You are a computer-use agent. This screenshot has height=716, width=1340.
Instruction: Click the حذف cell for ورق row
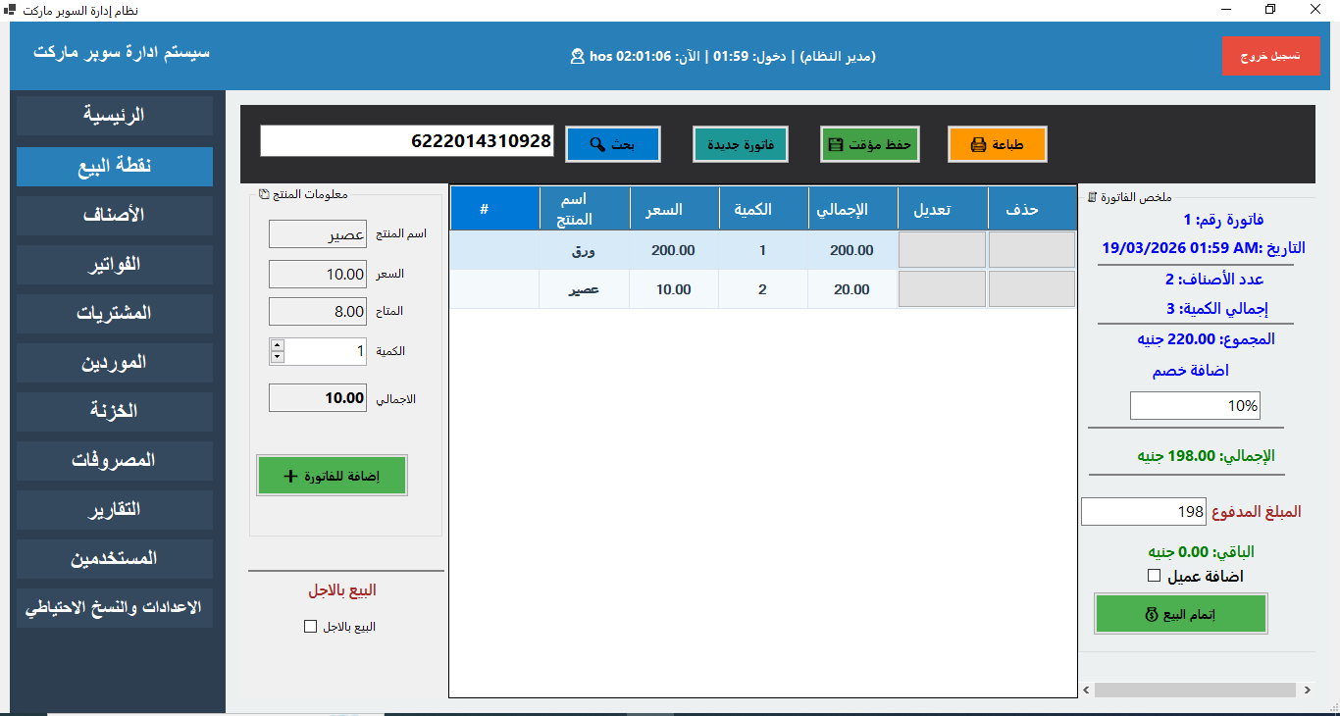tap(1032, 250)
